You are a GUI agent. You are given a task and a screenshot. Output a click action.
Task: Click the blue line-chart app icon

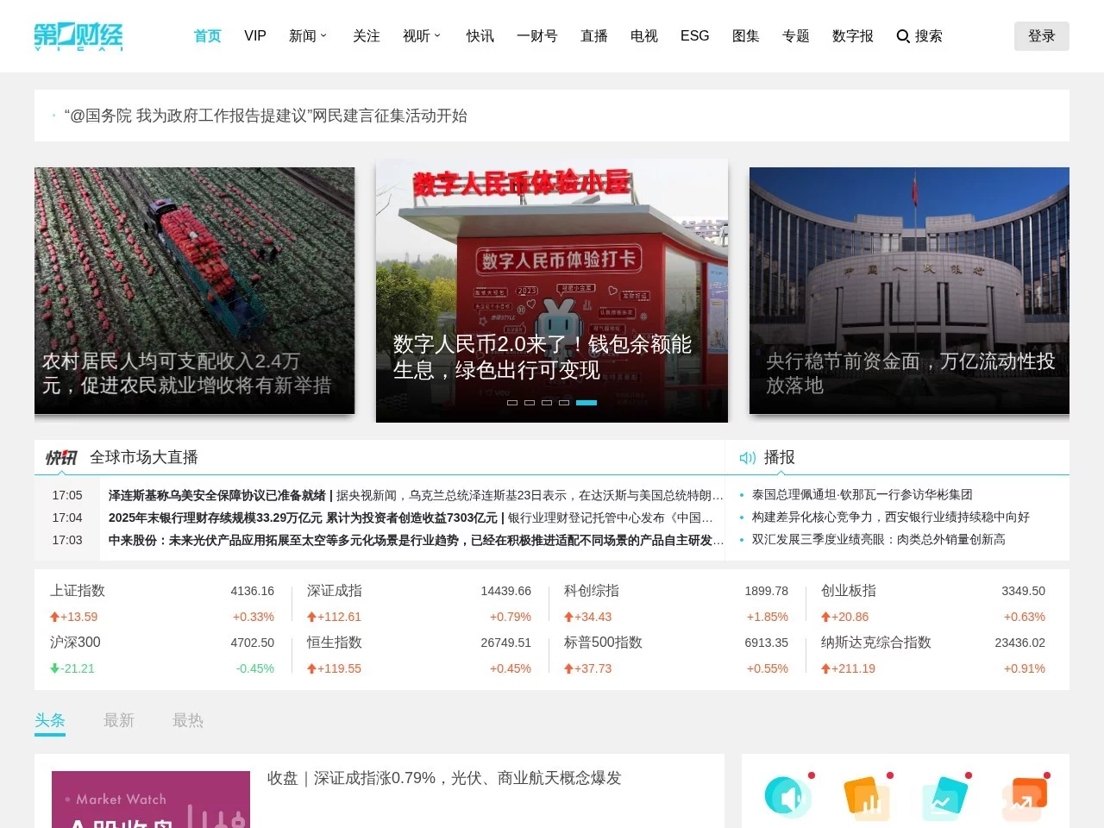(x=945, y=796)
